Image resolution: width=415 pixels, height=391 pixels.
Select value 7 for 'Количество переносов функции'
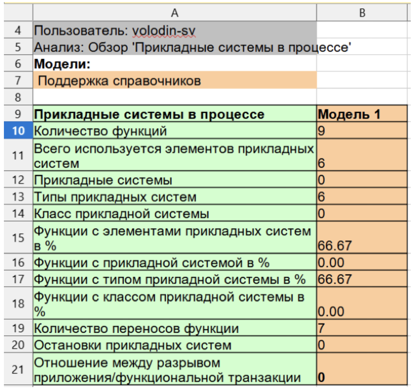pyautogui.click(x=362, y=328)
